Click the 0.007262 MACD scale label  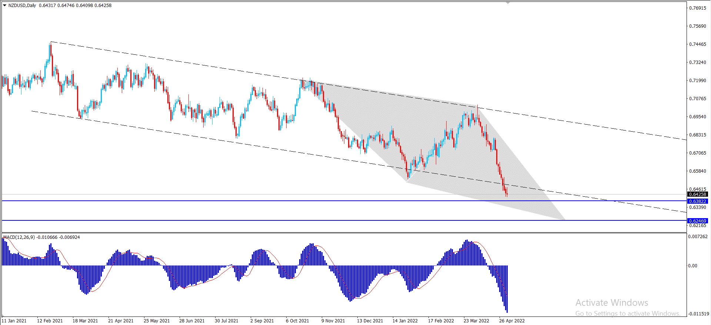click(x=698, y=236)
